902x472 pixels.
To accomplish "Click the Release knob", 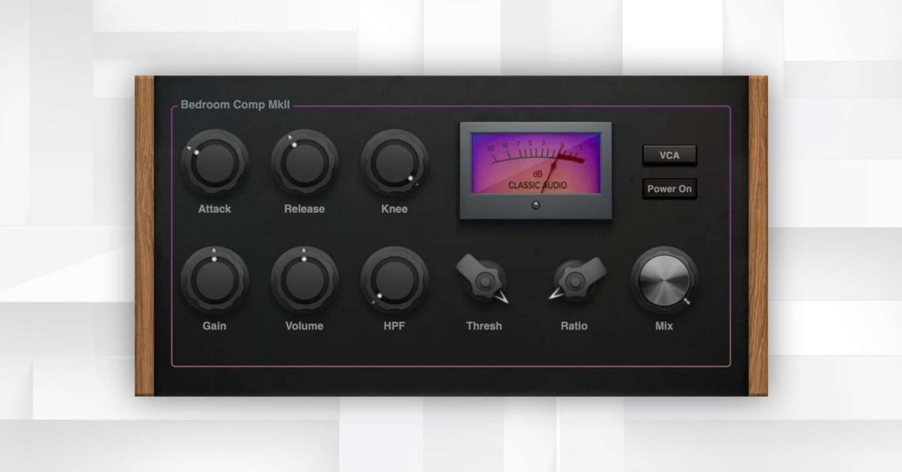I will 304,163.
